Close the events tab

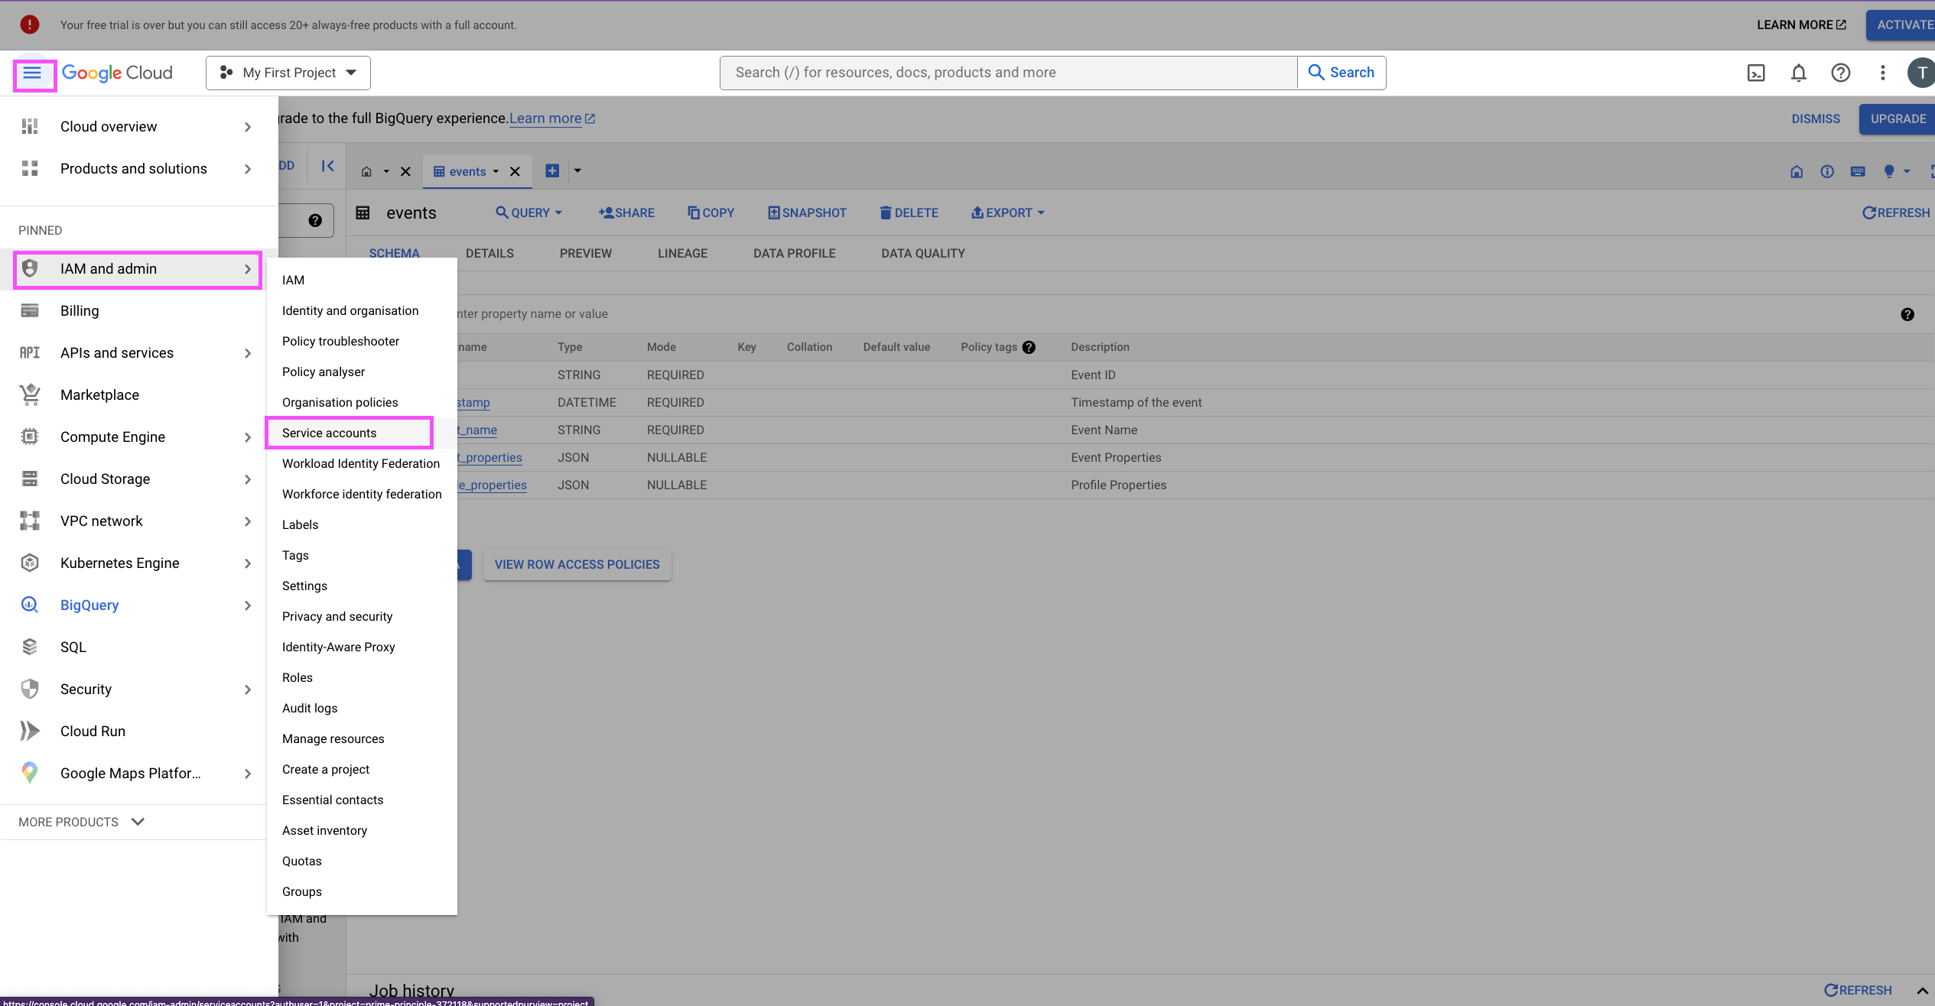(515, 172)
